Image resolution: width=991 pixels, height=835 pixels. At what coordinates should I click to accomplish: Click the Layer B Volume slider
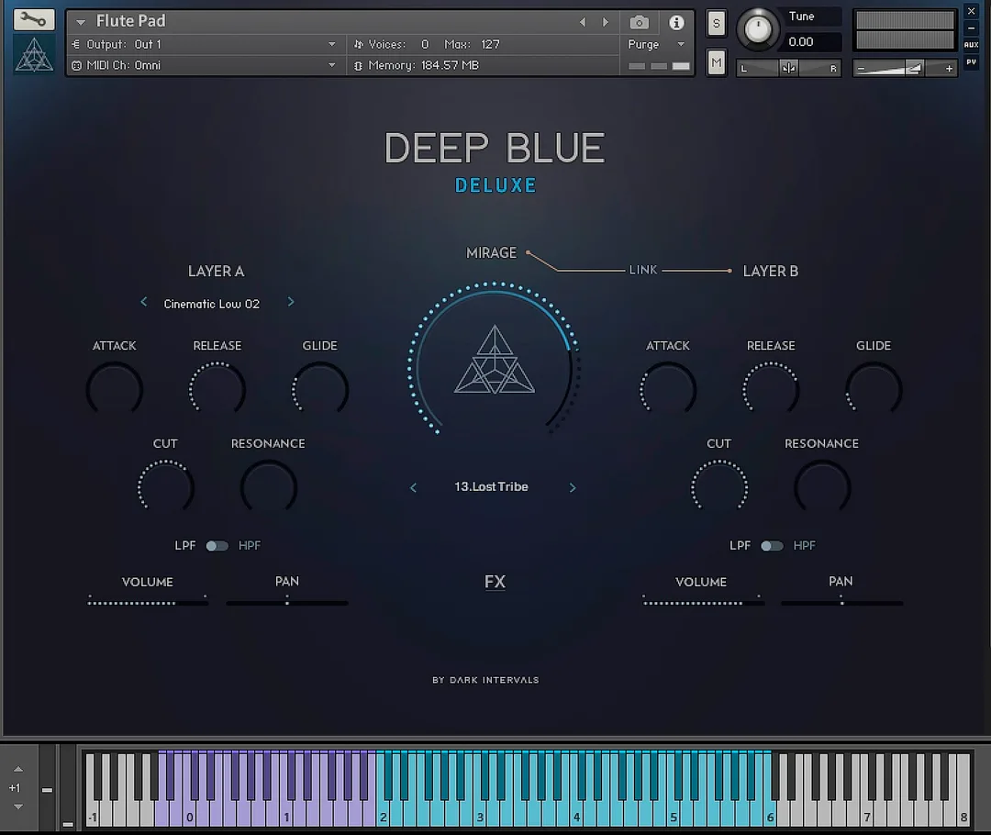pyautogui.click(x=702, y=602)
